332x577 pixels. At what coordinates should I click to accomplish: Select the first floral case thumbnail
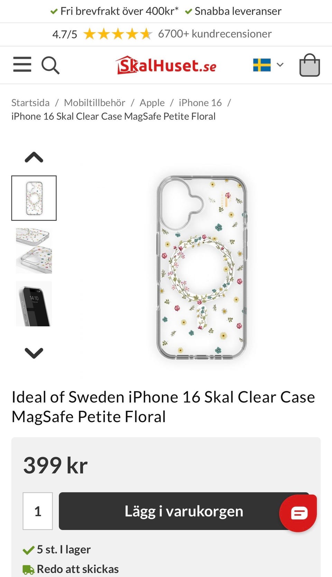pyautogui.click(x=34, y=198)
